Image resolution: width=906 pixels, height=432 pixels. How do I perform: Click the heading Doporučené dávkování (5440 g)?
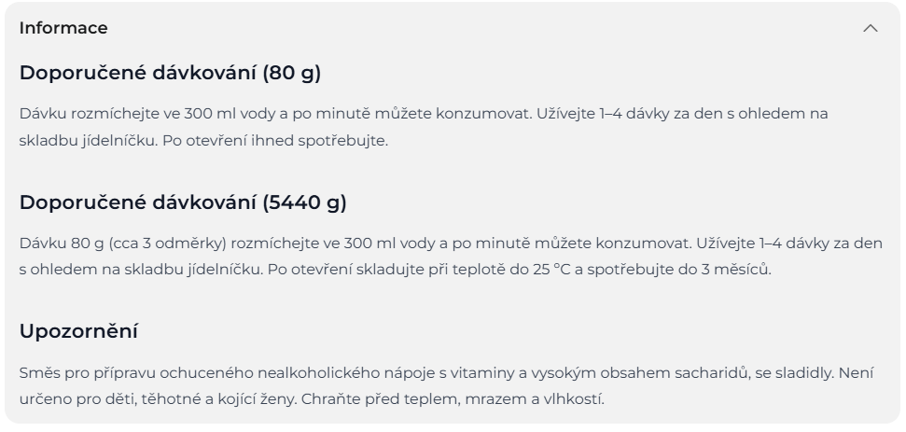pyautogui.click(x=183, y=202)
